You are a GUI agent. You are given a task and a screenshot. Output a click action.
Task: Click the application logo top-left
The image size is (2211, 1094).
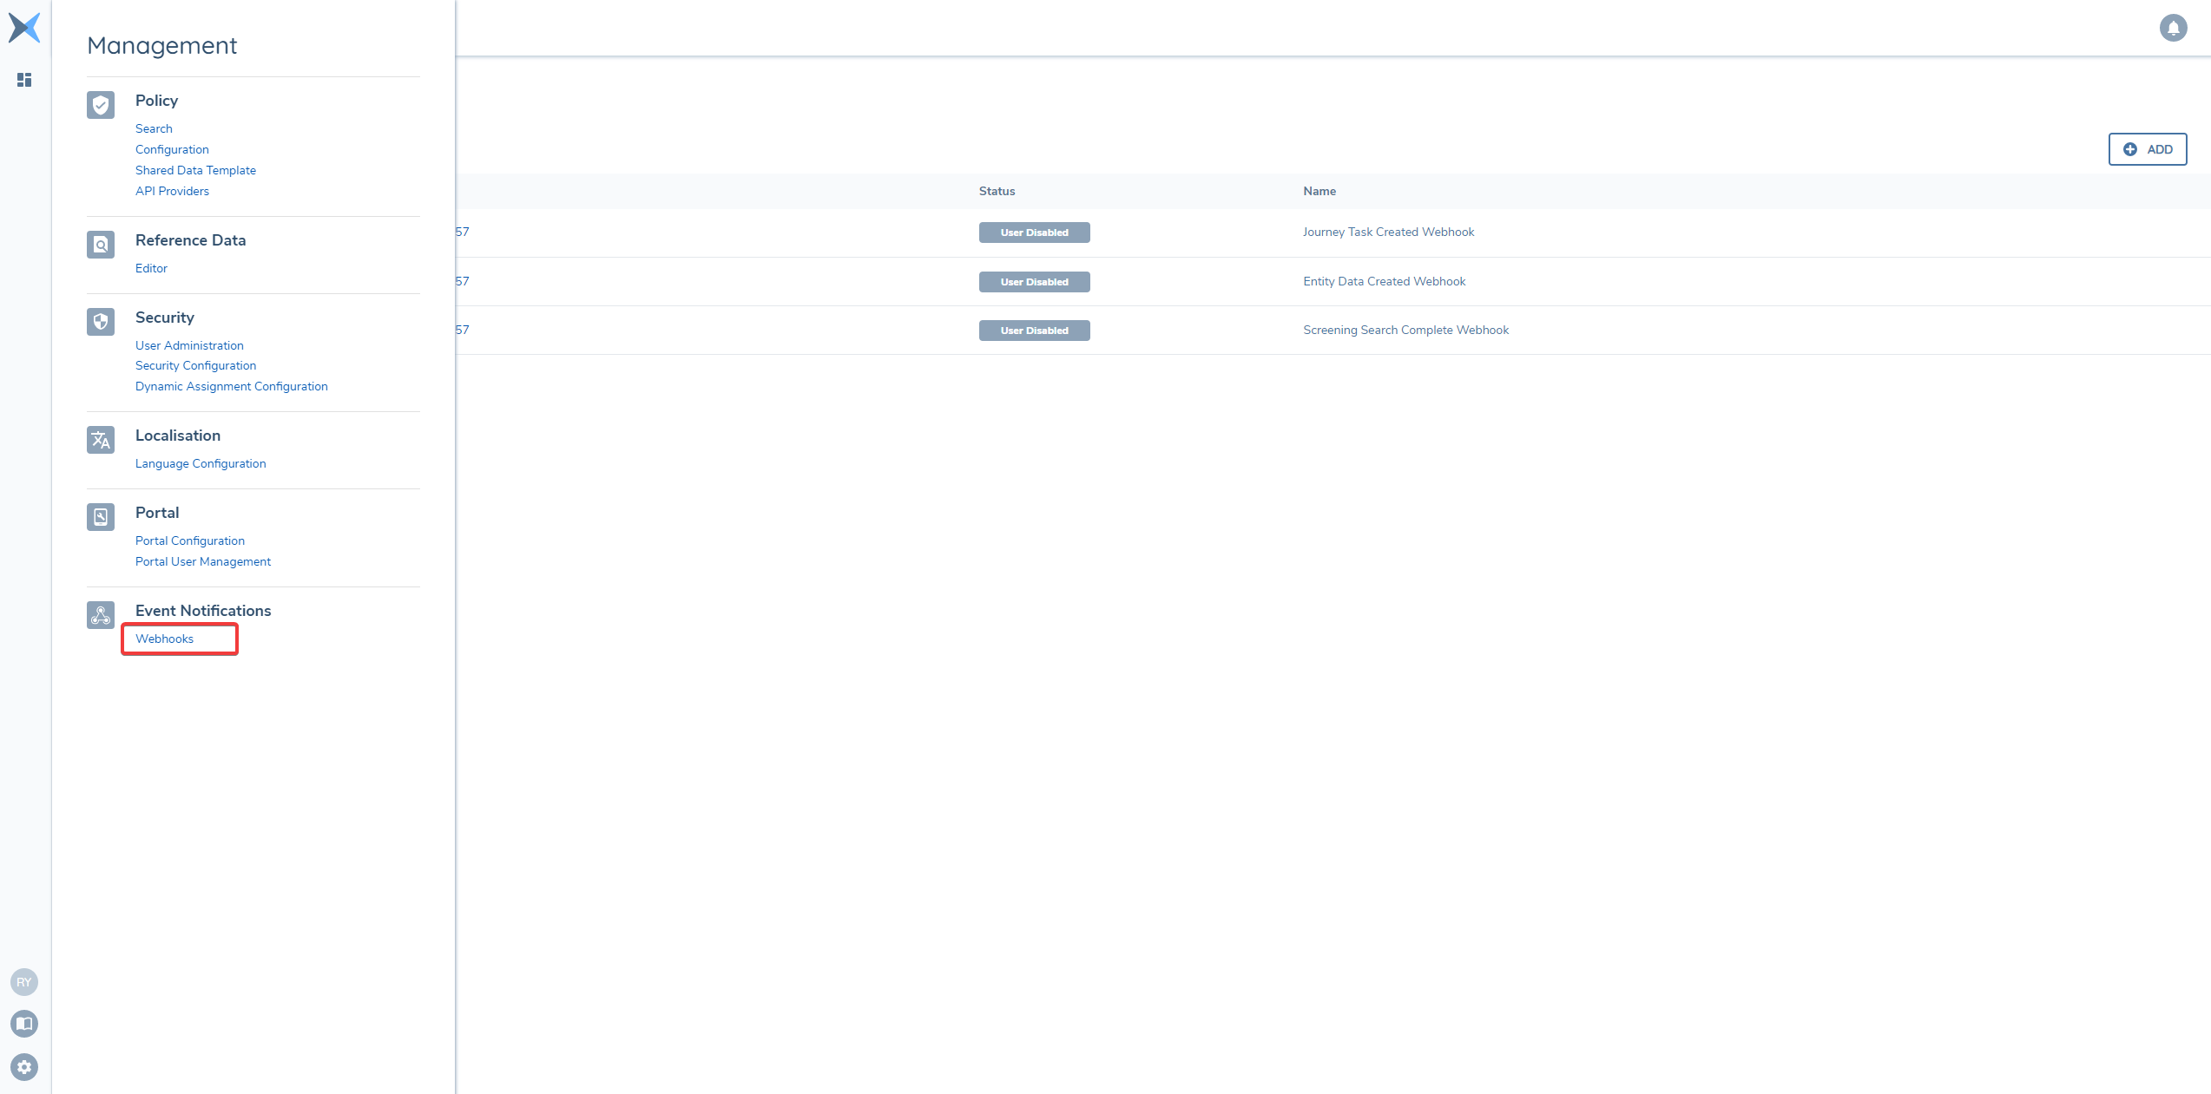click(x=24, y=27)
